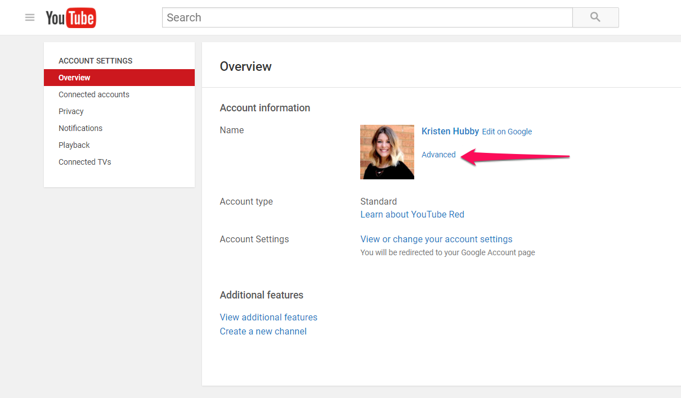Click the Account Settings row label
This screenshot has height=398, width=681.
pyautogui.click(x=254, y=239)
